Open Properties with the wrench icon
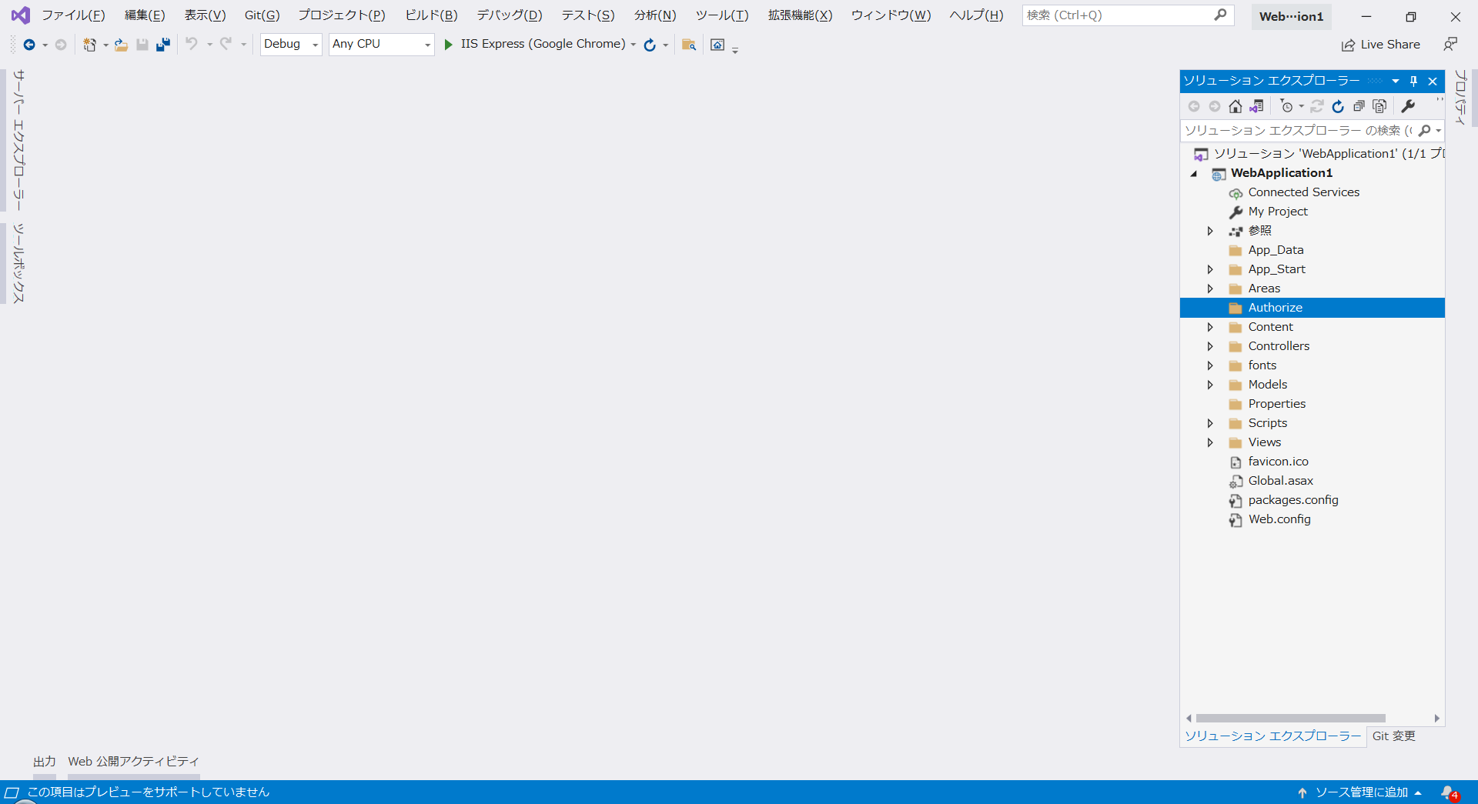 tap(1409, 106)
